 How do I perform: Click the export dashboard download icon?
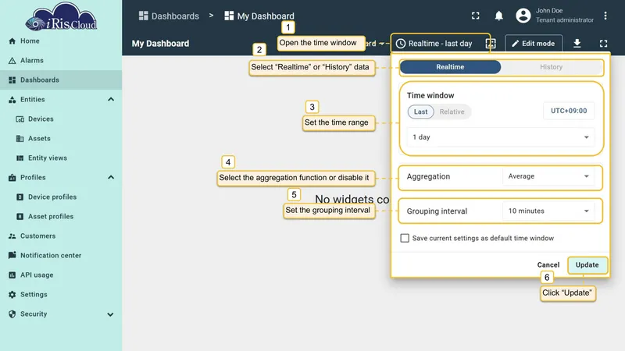pyautogui.click(x=577, y=44)
